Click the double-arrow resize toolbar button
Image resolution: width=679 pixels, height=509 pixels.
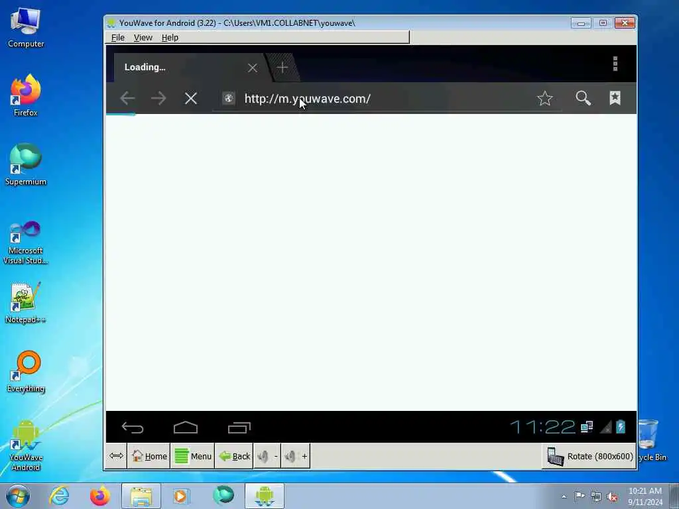(117, 456)
